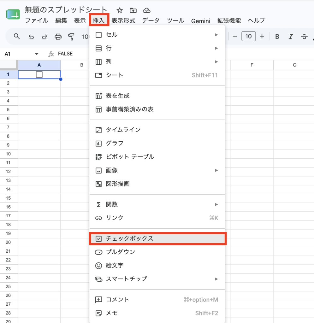Image resolution: width=314 pixels, height=323 pixels.
Task: Click the font size field showing 10
Action: [x=248, y=36]
